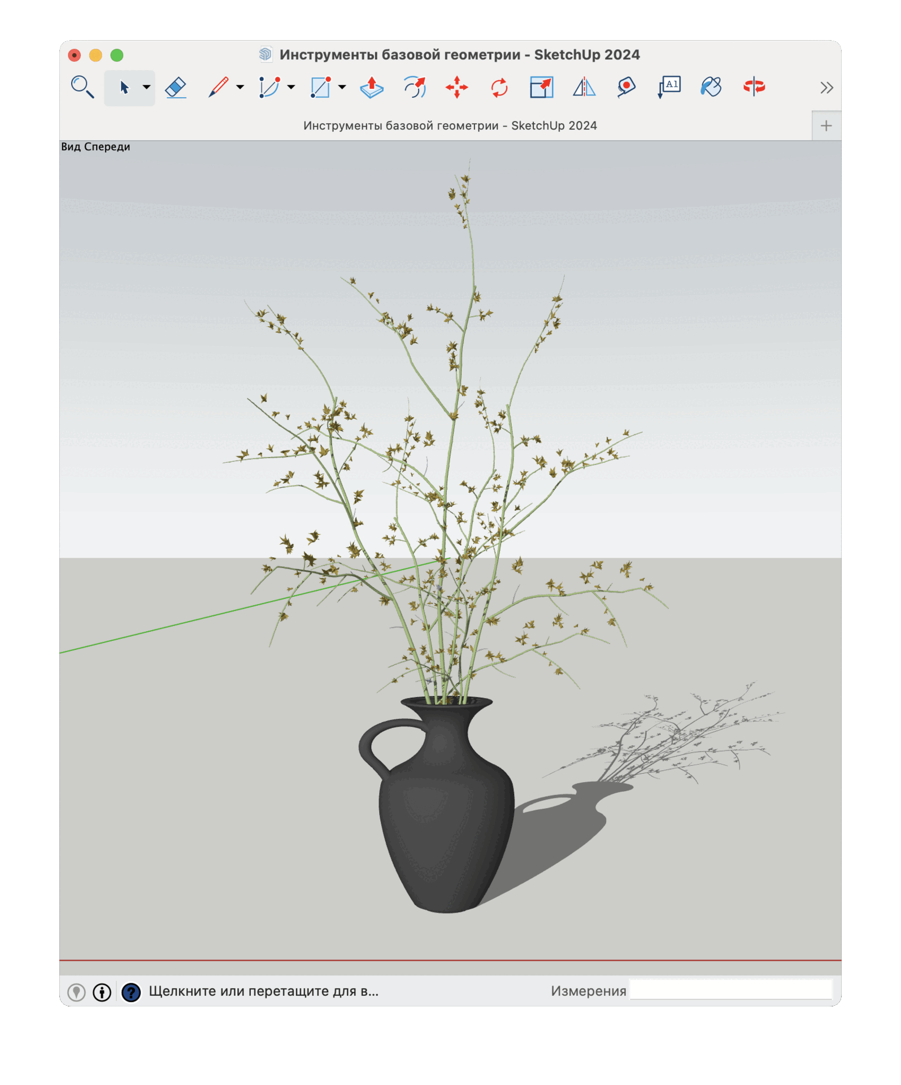
Task: Choose the Follow Me/Offset tool
Action: 415,88
